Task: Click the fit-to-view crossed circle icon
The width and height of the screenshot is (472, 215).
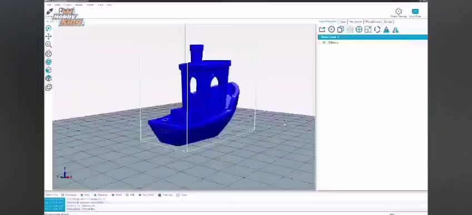Action: (48, 53)
